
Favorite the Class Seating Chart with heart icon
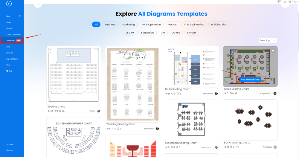pyautogui.click(x=273, y=51)
